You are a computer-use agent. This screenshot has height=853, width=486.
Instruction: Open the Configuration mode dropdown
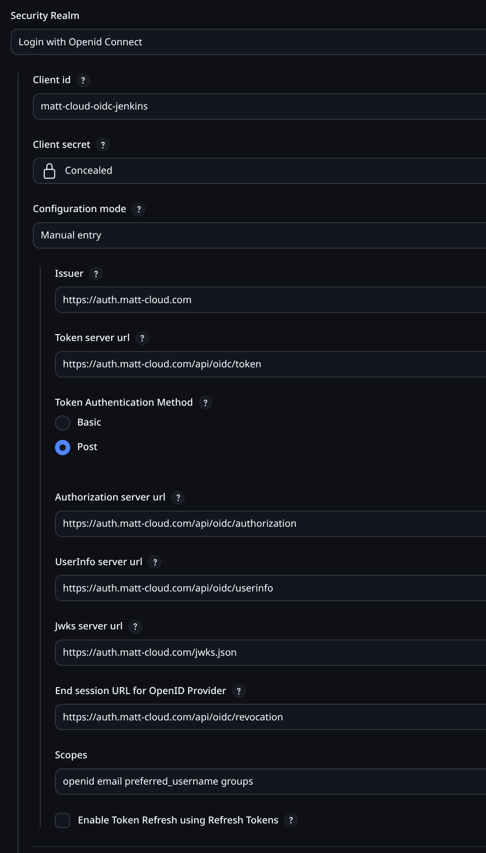click(259, 236)
